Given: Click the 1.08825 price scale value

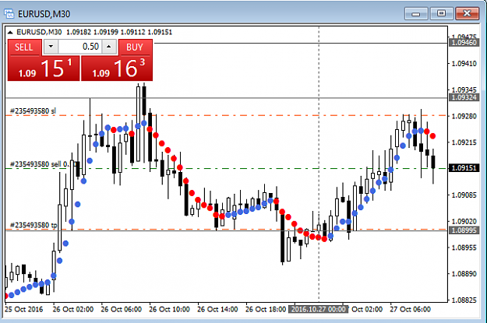Looking at the screenshot, I should tap(464, 300).
